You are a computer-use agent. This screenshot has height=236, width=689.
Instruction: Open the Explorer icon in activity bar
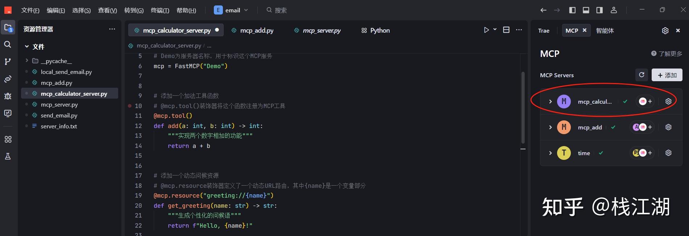point(8,28)
